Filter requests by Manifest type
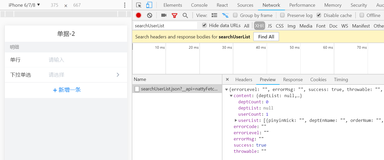Image resolution: width=384 pixels, height=160 pixels. pos(361,26)
